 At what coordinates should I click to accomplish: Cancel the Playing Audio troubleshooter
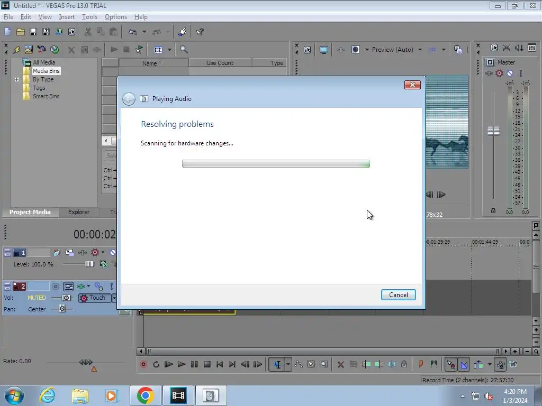(398, 295)
